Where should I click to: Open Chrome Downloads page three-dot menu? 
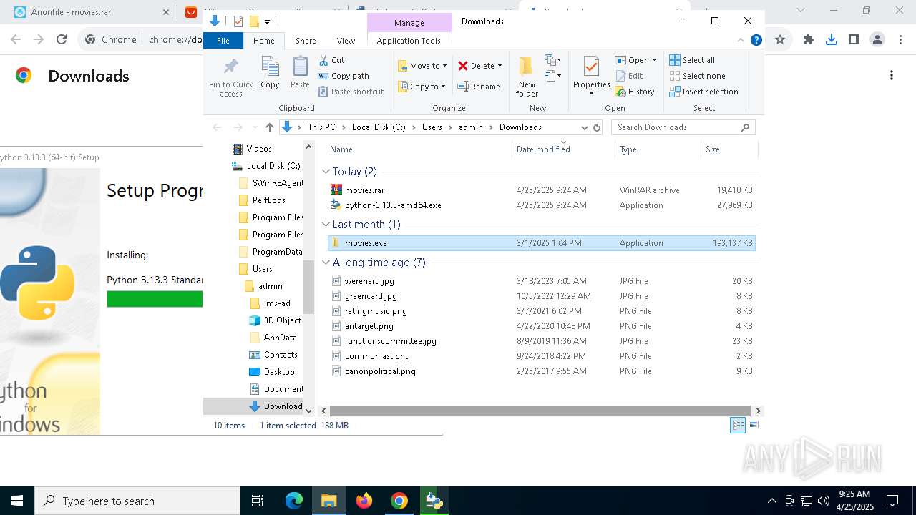coord(892,75)
